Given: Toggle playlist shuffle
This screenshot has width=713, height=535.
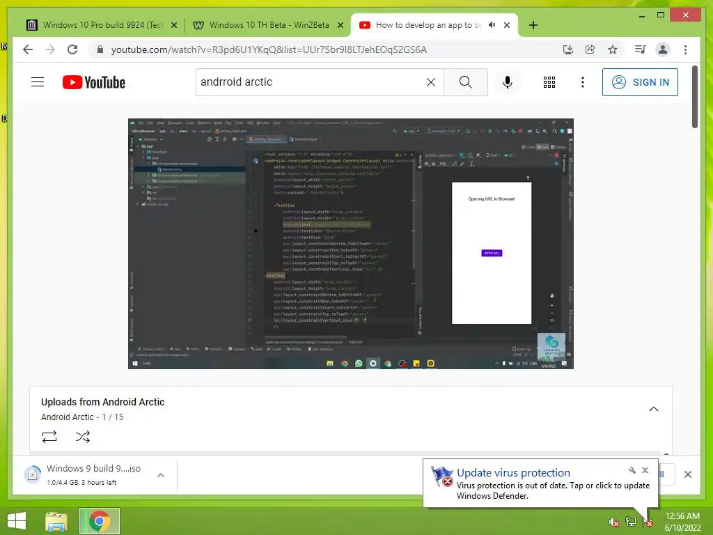Looking at the screenshot, I should pos(82,437).
